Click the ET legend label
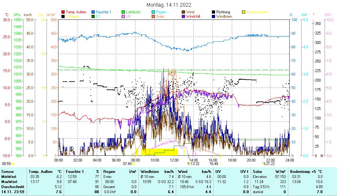This screenshot has width=337, height=196. (98, 16)
